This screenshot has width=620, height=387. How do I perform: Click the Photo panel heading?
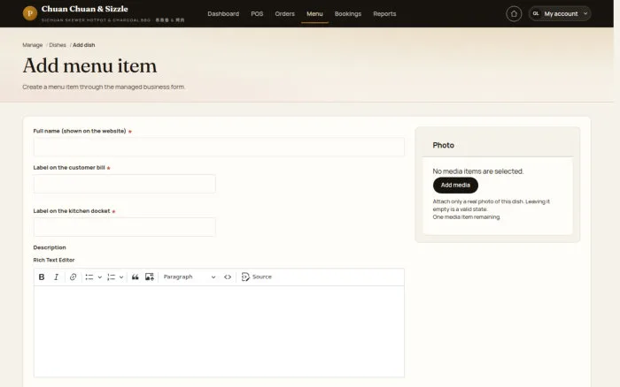click(443, 145)
